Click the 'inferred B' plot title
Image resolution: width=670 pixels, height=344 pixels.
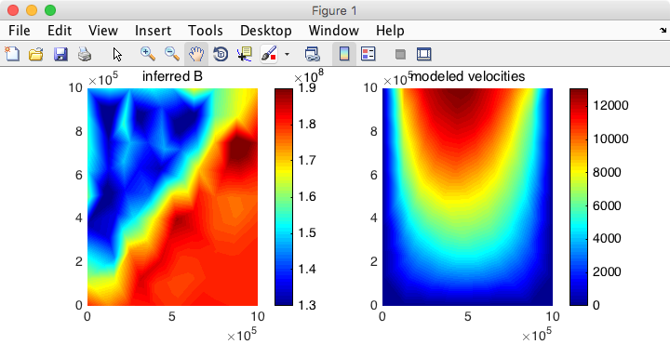point(172,76)
